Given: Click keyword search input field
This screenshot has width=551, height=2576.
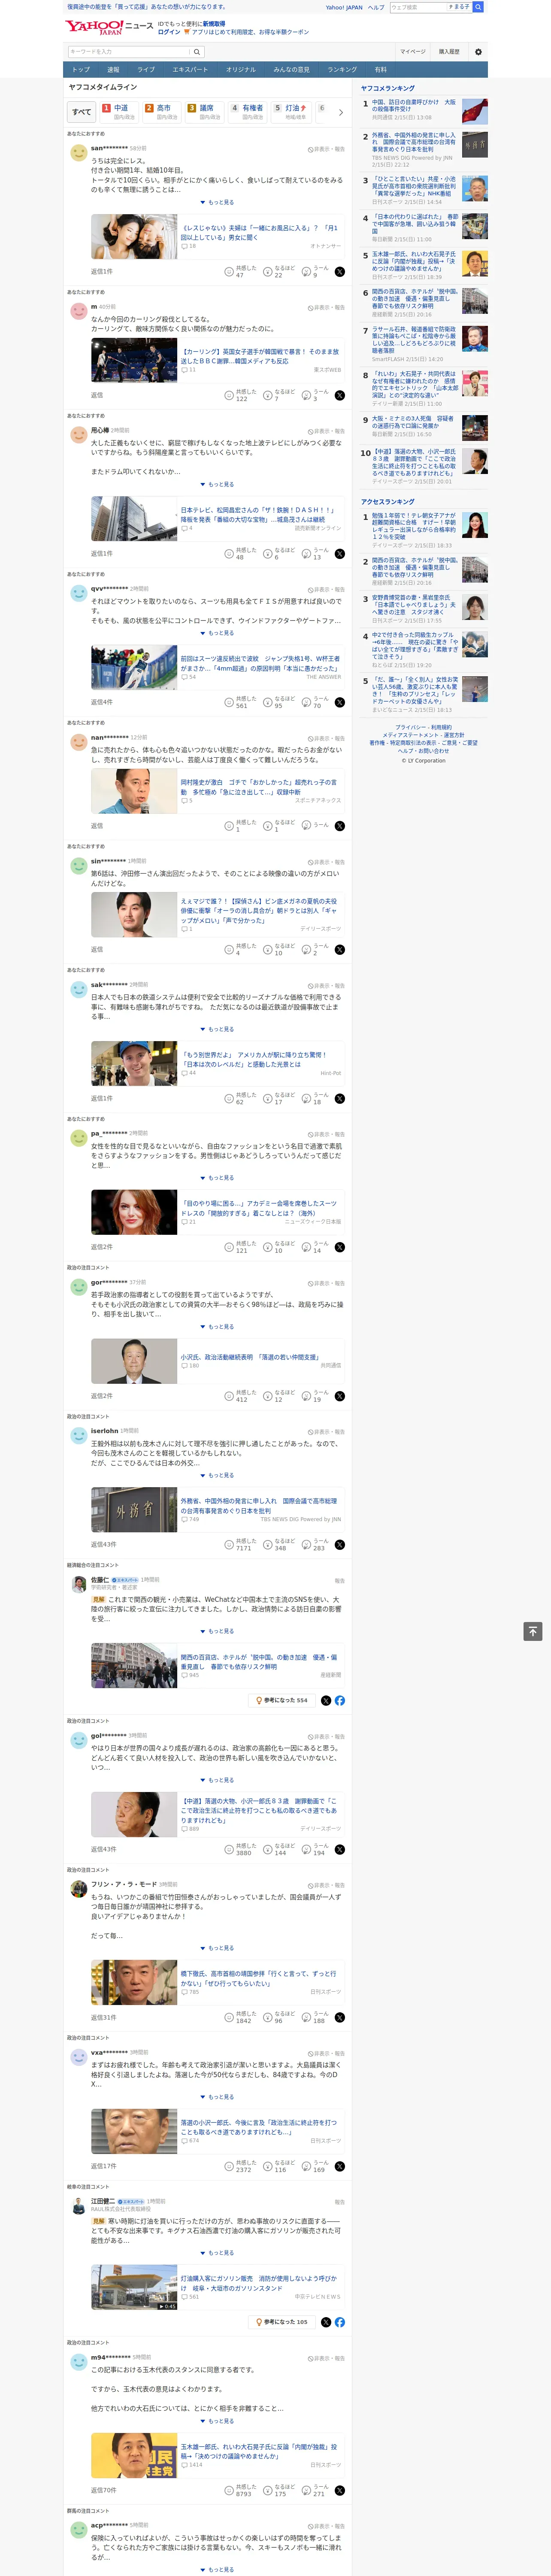Looking at the screenshot, I should pos(129,52).
